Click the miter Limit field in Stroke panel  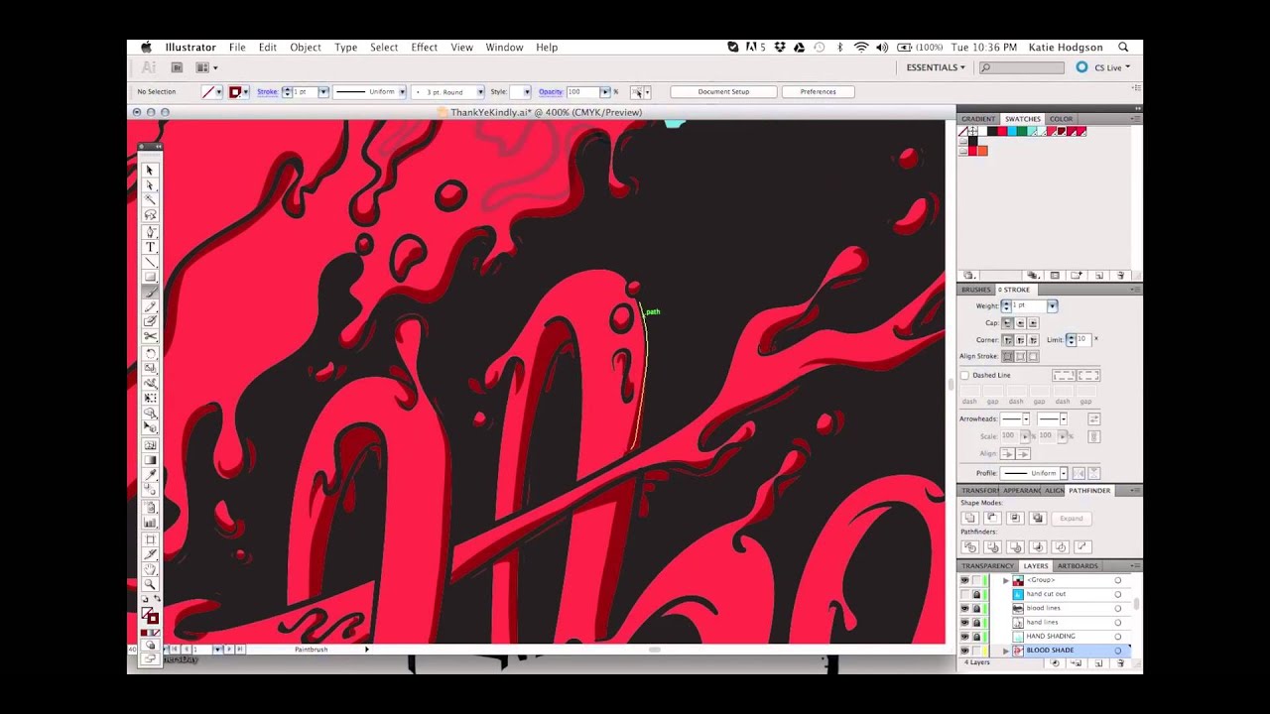click(x=1081, y=340)
